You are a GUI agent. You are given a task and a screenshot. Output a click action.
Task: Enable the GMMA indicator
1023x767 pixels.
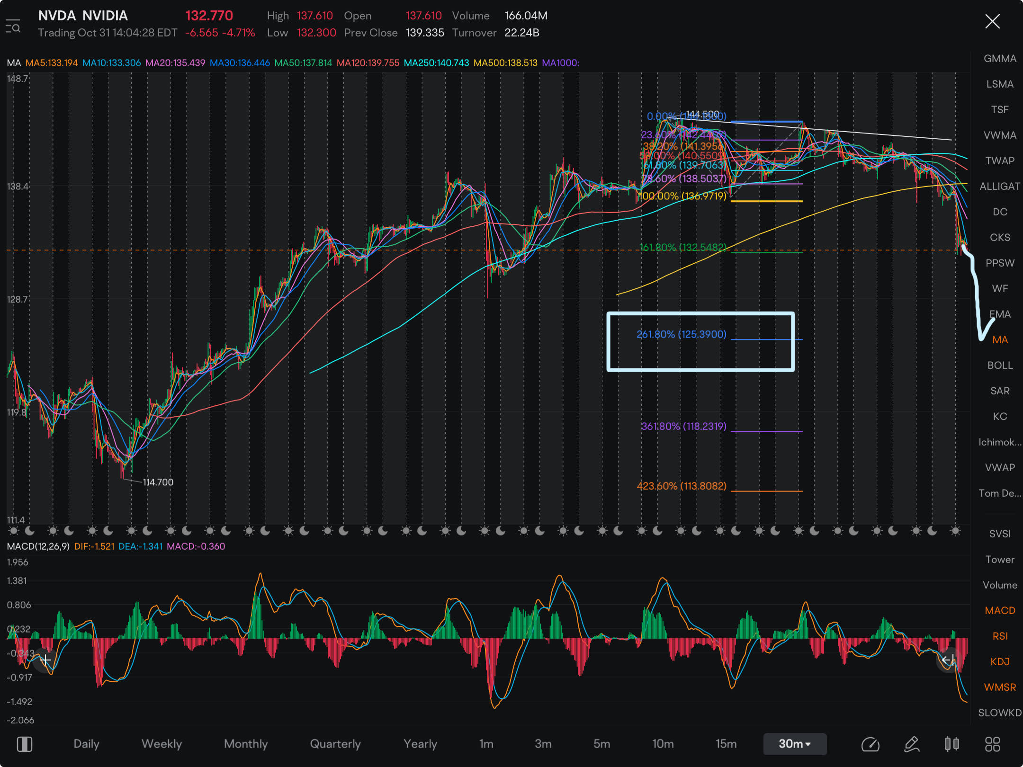tap(1000, 59)
